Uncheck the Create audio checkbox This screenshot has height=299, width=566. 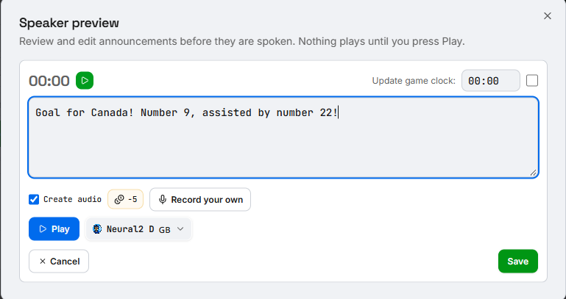click(x=34, y=199)
